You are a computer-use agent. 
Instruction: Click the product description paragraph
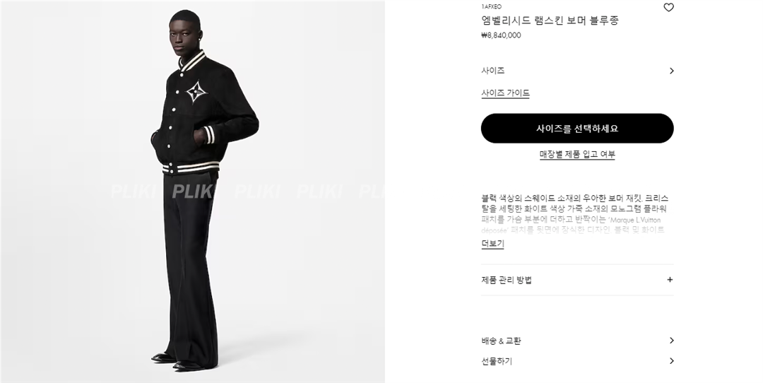click(574, 213)
